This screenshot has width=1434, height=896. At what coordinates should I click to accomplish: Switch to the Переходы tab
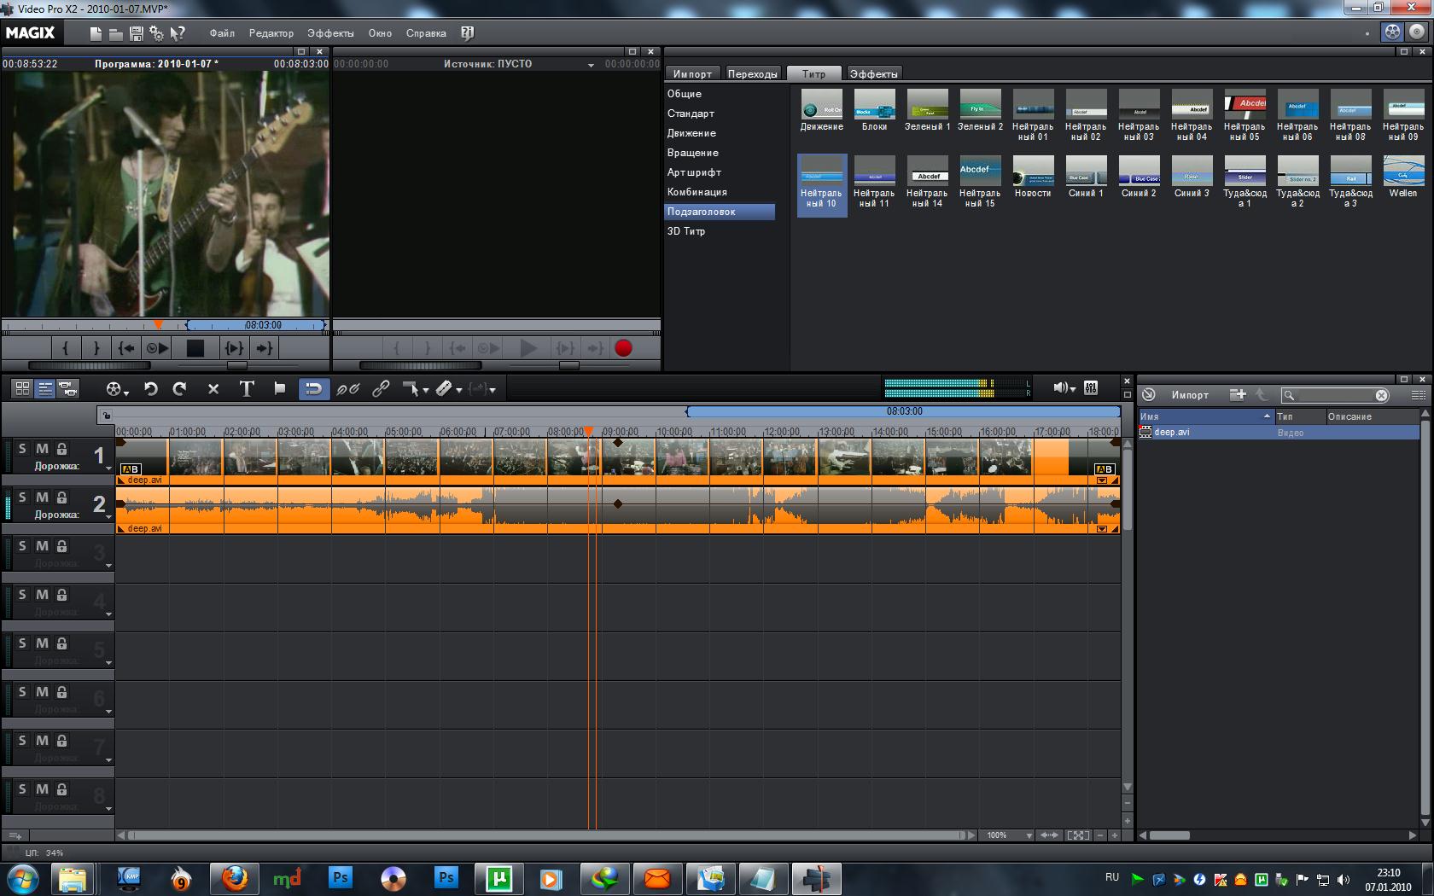[752, 74]
